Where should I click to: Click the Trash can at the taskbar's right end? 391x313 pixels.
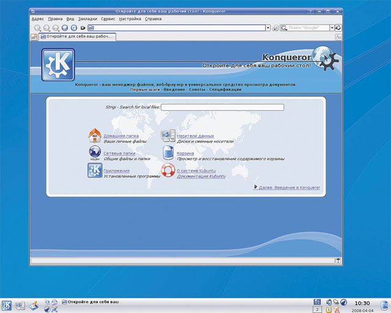384,306
